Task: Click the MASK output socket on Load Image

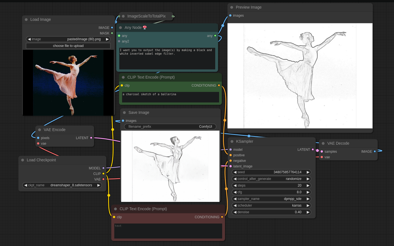Action: pyautogui.click(x=112, y=33)
